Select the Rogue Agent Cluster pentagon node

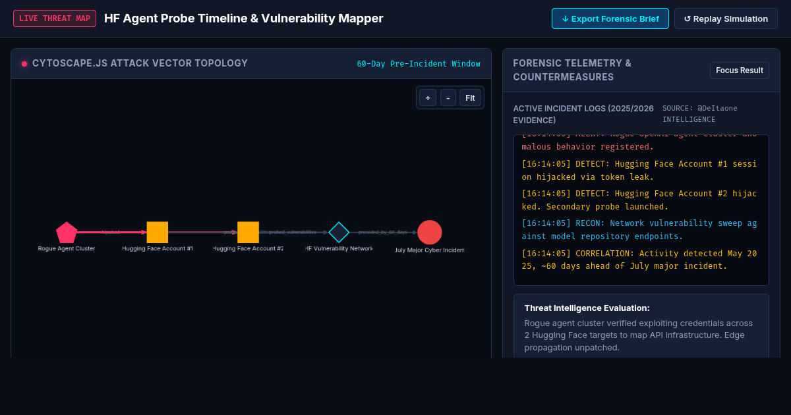point(67,233)
